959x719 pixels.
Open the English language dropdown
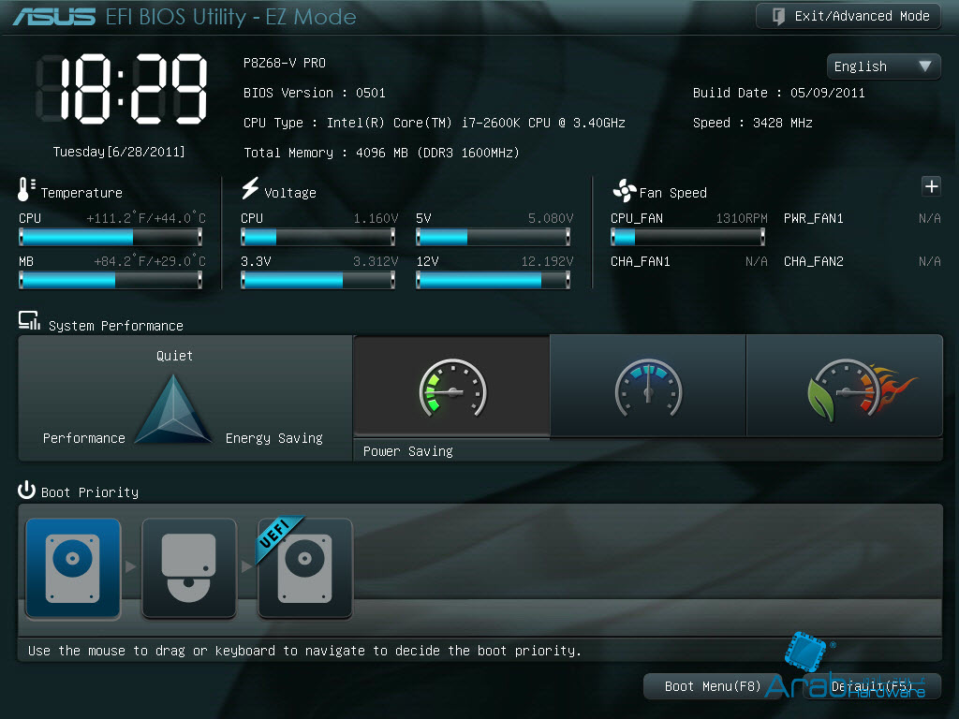pyautogui.click(x=883, y=66)
